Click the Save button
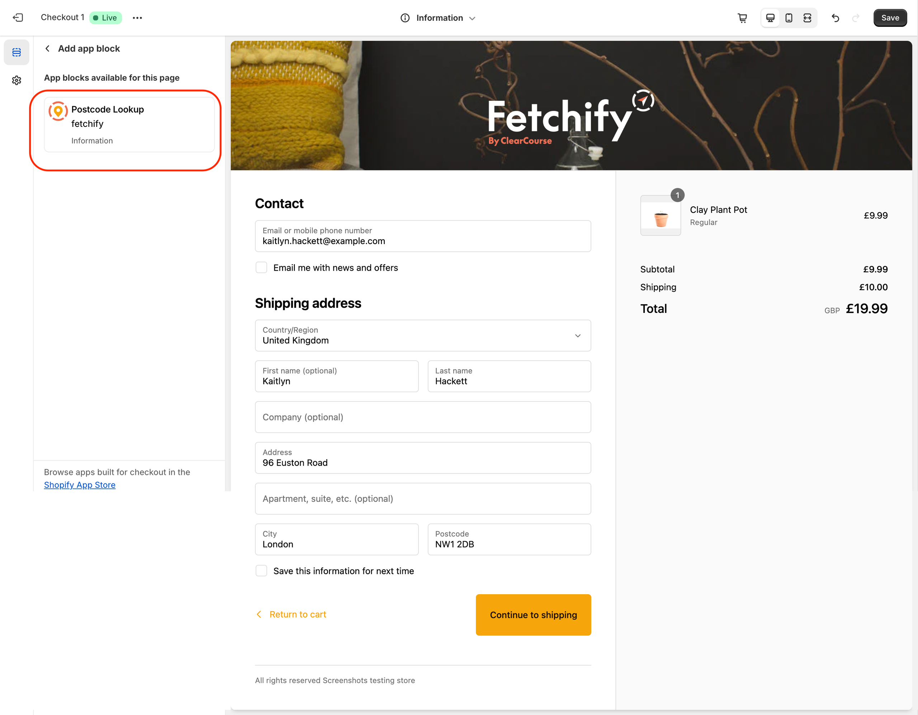Image resolution: width=918 pixels, height=715 pixels. (x=890, y=18)
